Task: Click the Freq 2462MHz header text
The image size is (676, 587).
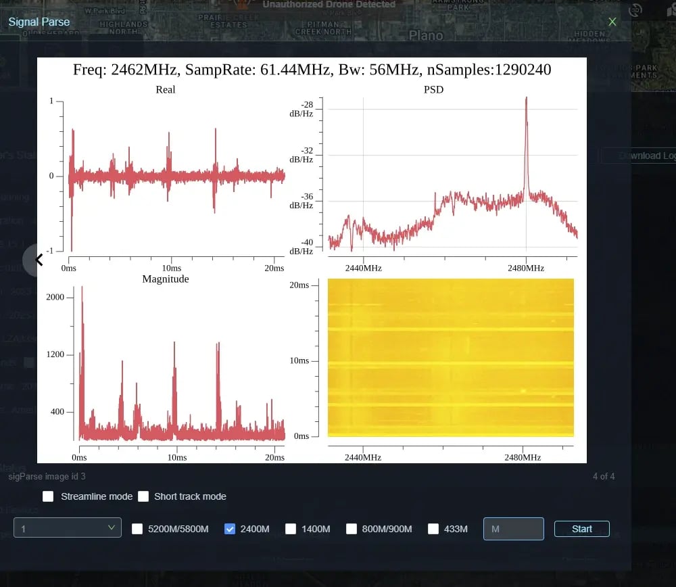Action: tap(312, 70)
